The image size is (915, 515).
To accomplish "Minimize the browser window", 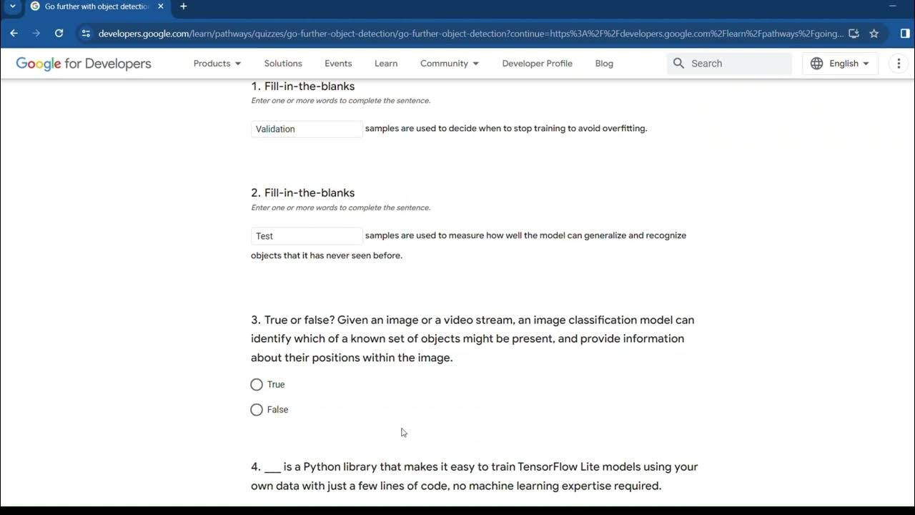I will [893, 6].
